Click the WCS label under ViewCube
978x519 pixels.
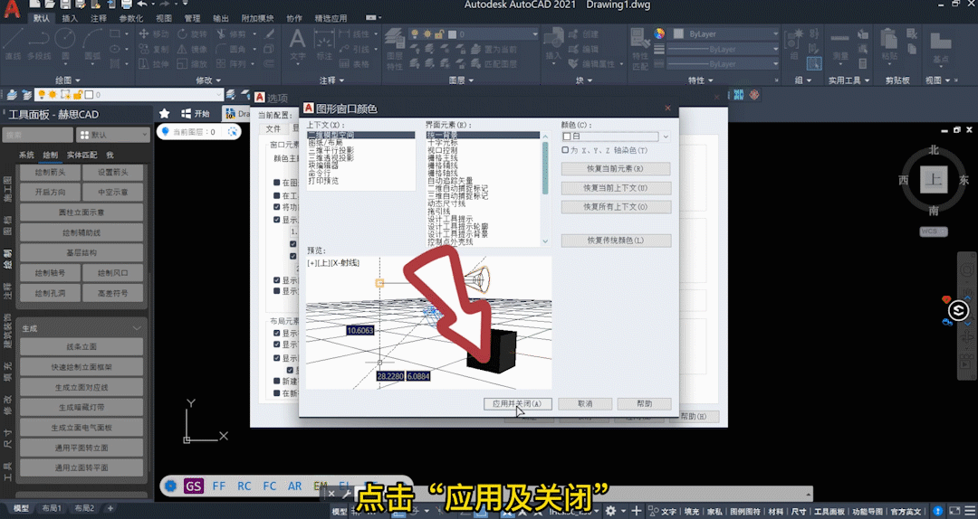point(933,231)
